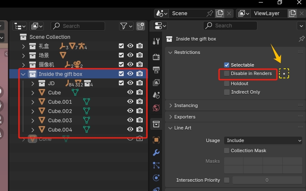Screen dimensions: 306x191
Task: Open the World properties tab
Action: [156, 108]
